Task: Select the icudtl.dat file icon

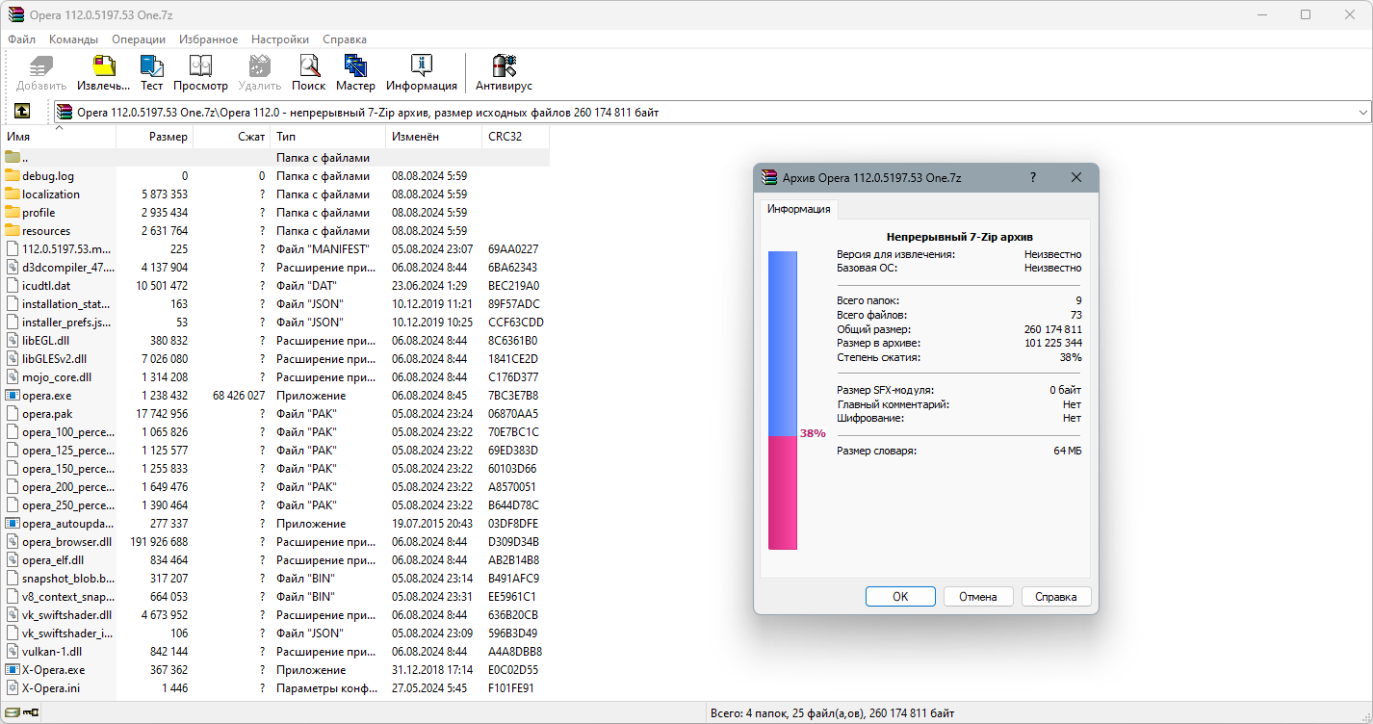Action: [13, 286]
